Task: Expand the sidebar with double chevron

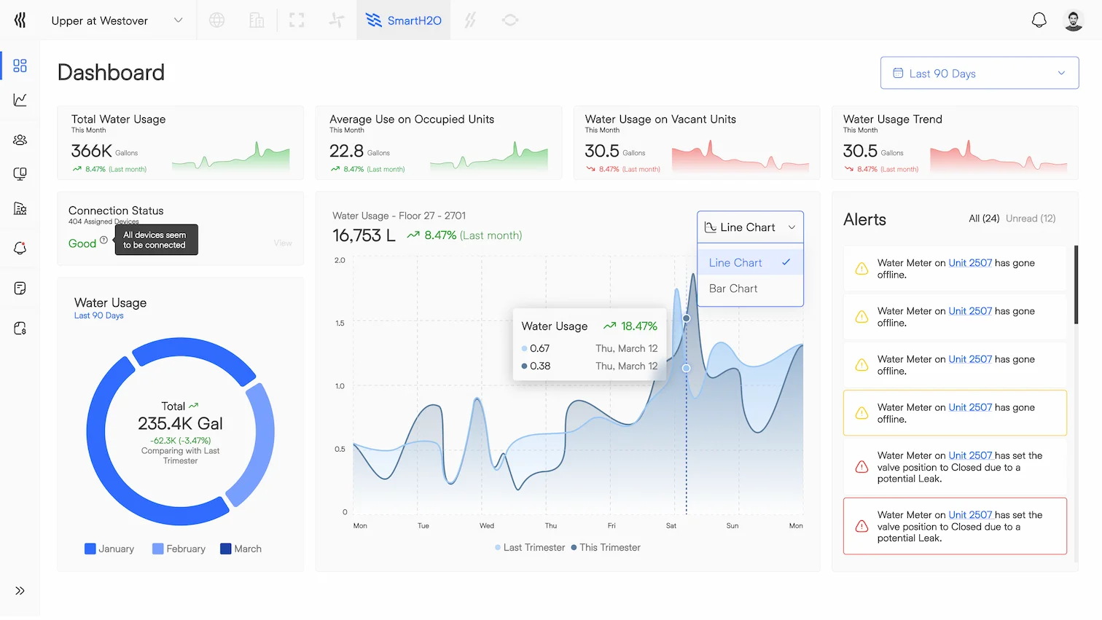Action: coord(20,591)
